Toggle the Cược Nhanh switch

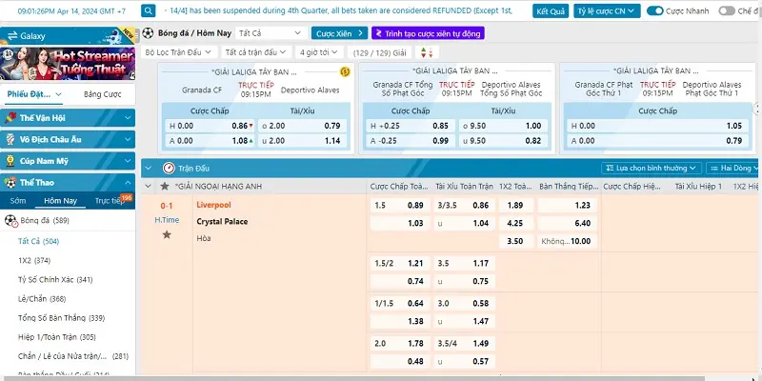tap(655, 10)
